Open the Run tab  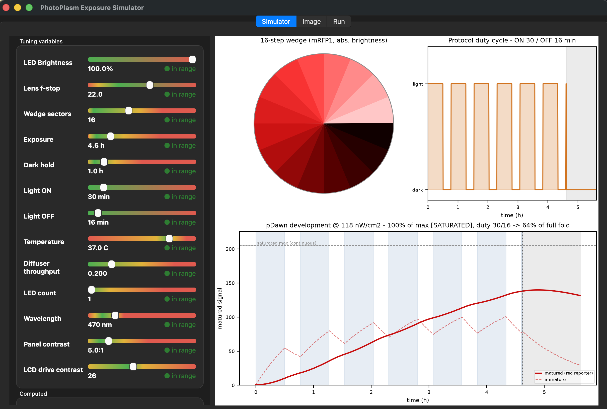339,21
